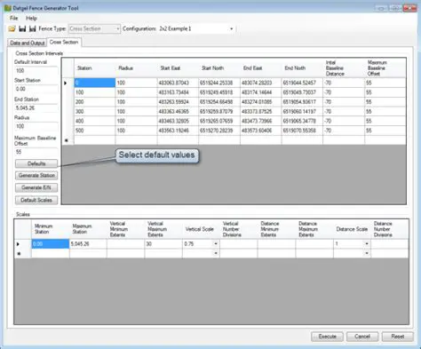Image resolution: width=421 pixels, height=349 pixels.
Task: Click into the Start Station field
Action: pos(36,89)
